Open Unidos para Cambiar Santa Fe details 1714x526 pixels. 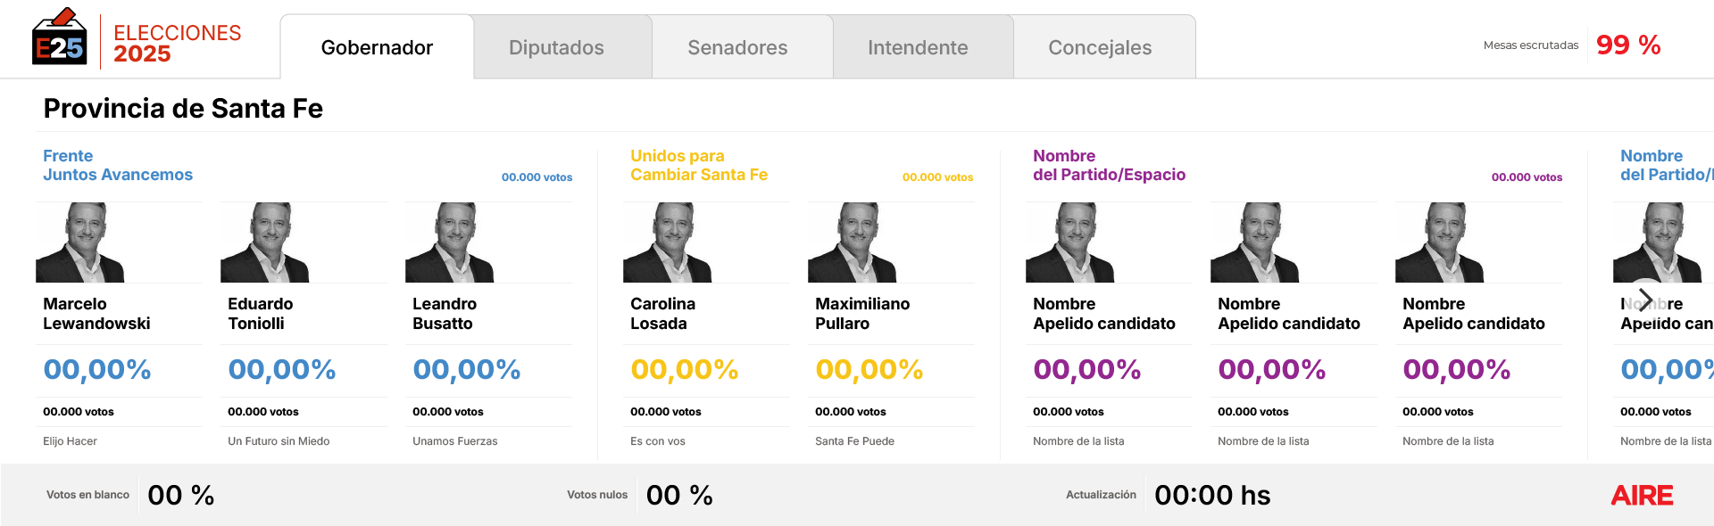pyautogui.click(x=701, y=165)
